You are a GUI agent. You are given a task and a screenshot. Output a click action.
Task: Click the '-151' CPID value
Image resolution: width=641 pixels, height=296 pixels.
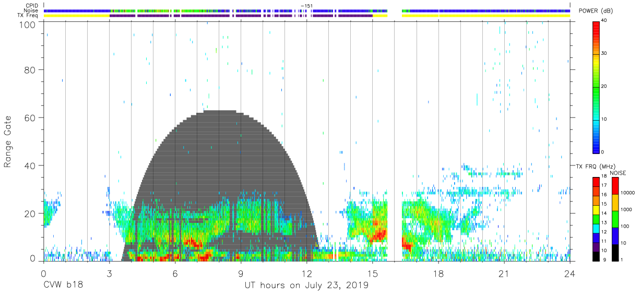point(307,6)
